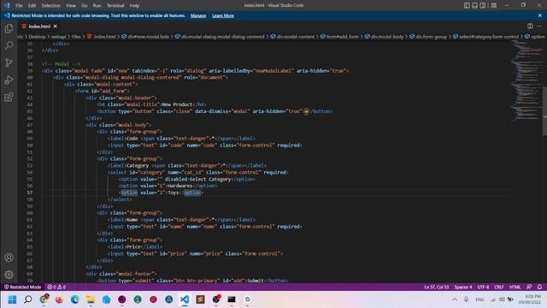Open editor More Actions menu

pos(539,27)
